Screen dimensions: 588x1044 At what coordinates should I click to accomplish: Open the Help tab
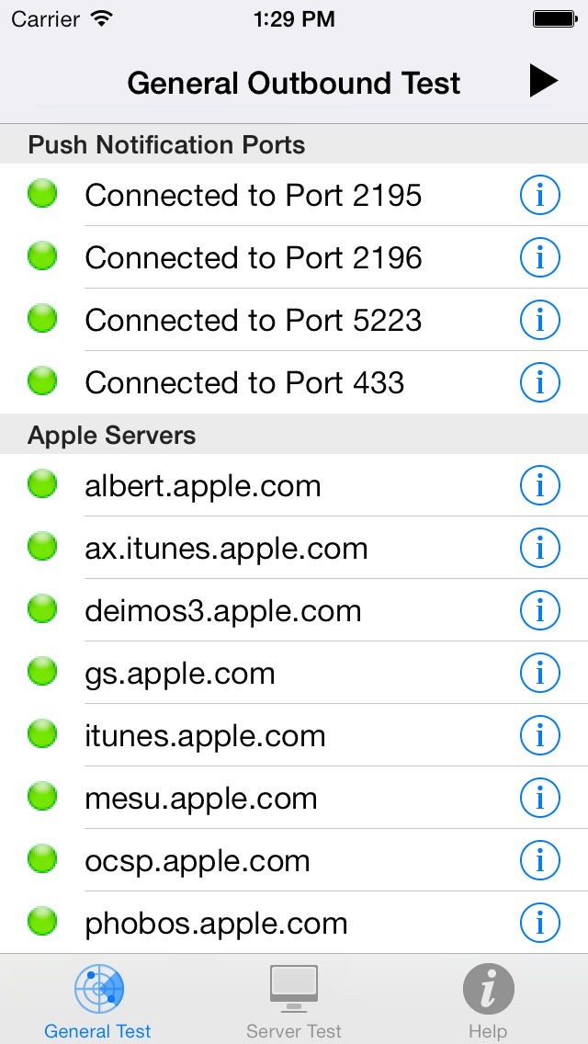[x=488, y=1000]
